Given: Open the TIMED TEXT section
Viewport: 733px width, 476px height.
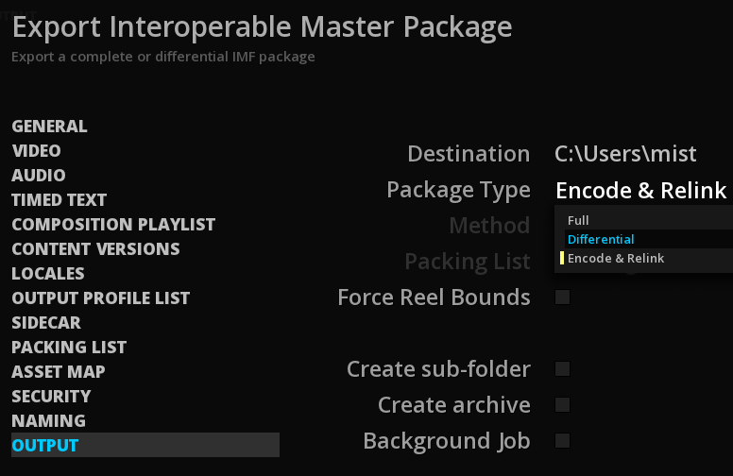Looking at the screenshot, I should pos(60,200).
